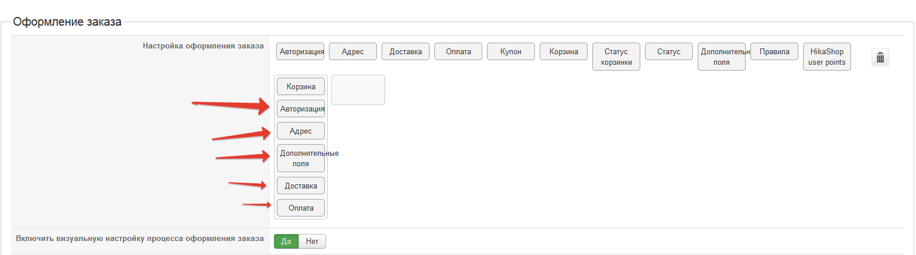Click the 'Статус корзинки' block
Viewport: 916px width, 255px height.
(616, 57)
